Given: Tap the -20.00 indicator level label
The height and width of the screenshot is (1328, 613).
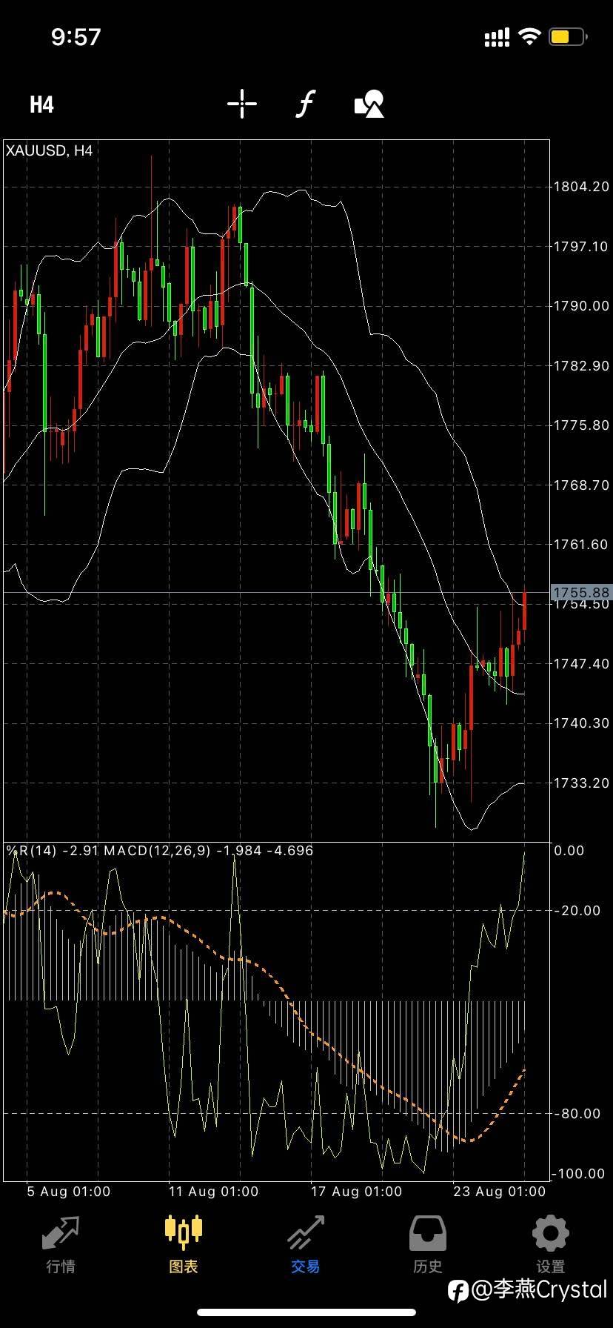Looking at the screenshot, I should [x=577, y=911].
